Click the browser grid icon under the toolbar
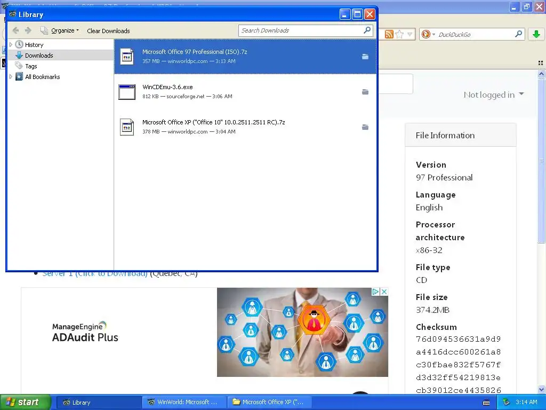Image resolution: width=546 pixels, height=410 pixels. tap(541, 63)
